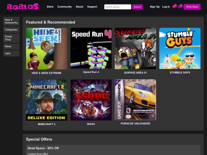Screen dimensions: 207x155
Task: Open the Minecraft 2 Deluxe Edition cover
Action: point(47,100)
